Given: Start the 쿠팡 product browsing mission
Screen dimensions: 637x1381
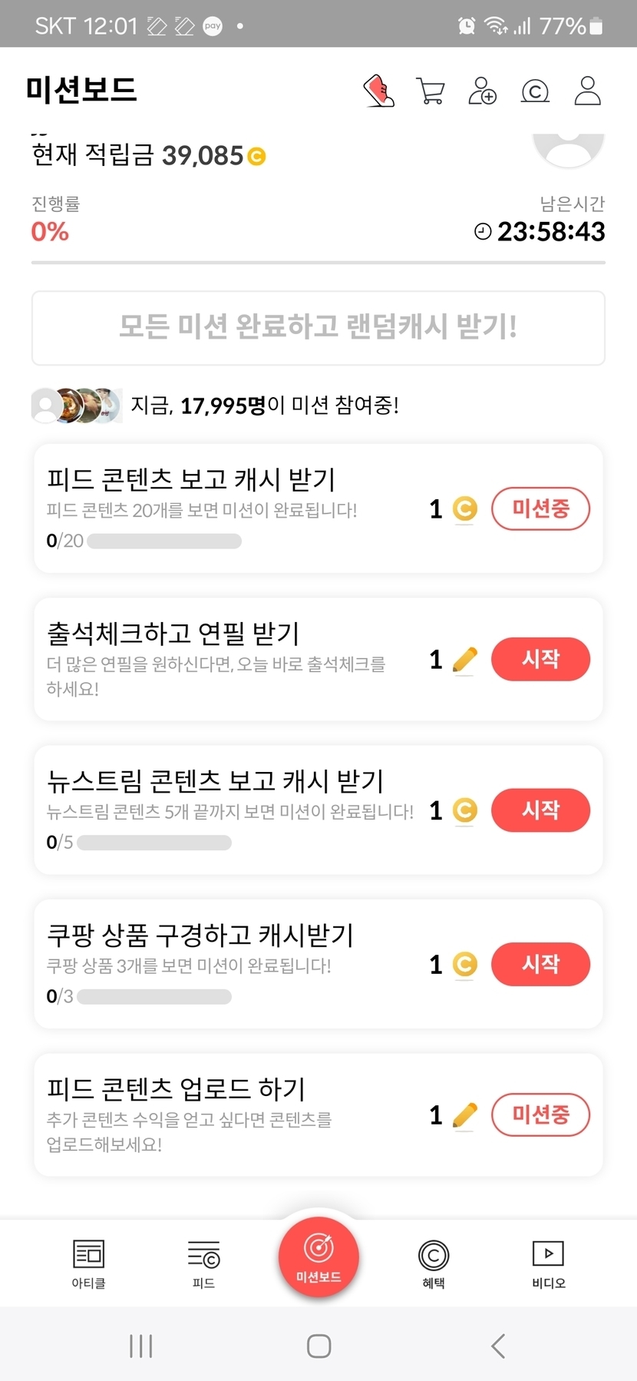Looking at the screenshot, I should (540, 964).
